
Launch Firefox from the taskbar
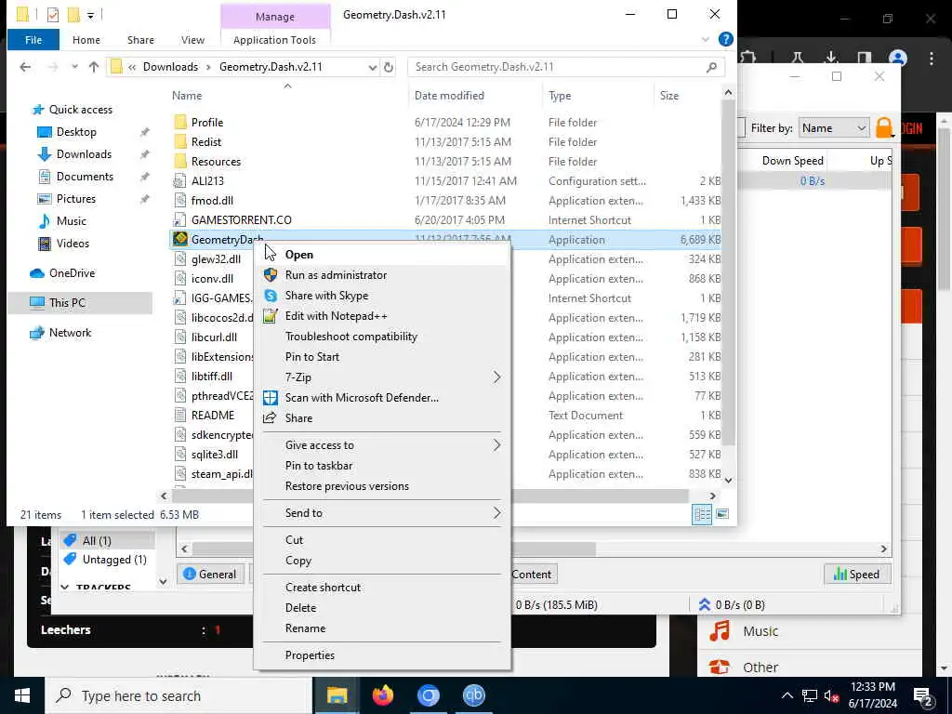tap(382, 695)
